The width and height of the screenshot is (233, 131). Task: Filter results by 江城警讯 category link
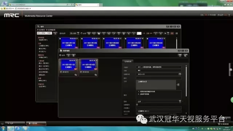pyautogui.click(x=44, y=46)
